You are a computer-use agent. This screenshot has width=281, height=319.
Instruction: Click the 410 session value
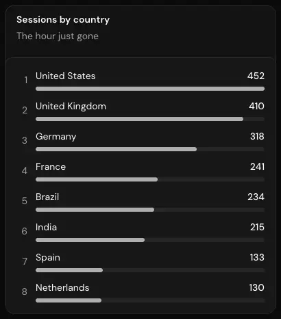click(x=256, y=106)
